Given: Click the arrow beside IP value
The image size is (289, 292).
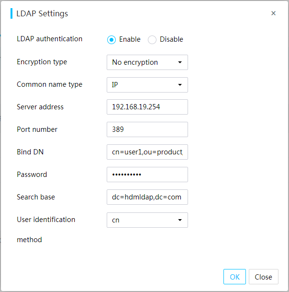Looking at the screenshot, I should [x=180, y=85].
